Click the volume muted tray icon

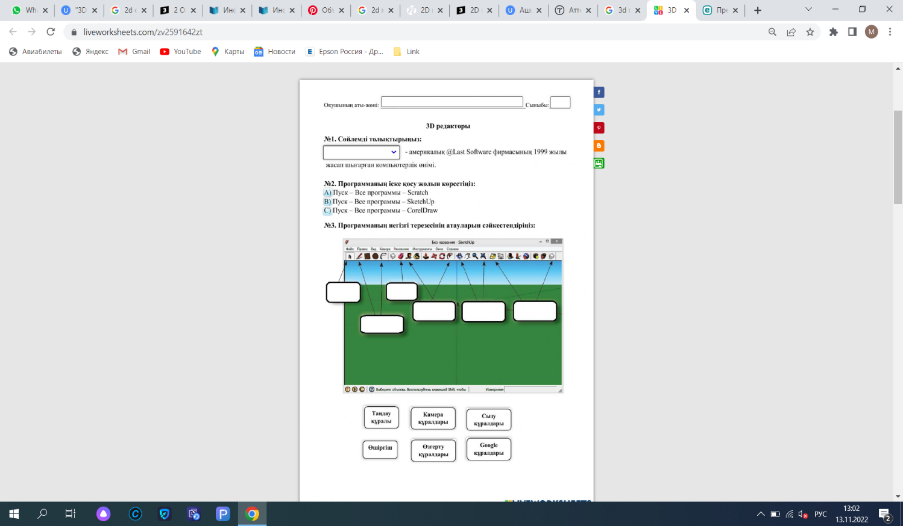click(803, 515)
